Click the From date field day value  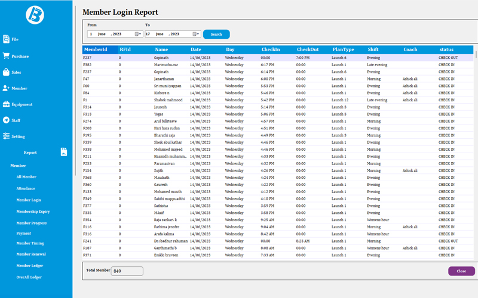click(91, 34)
